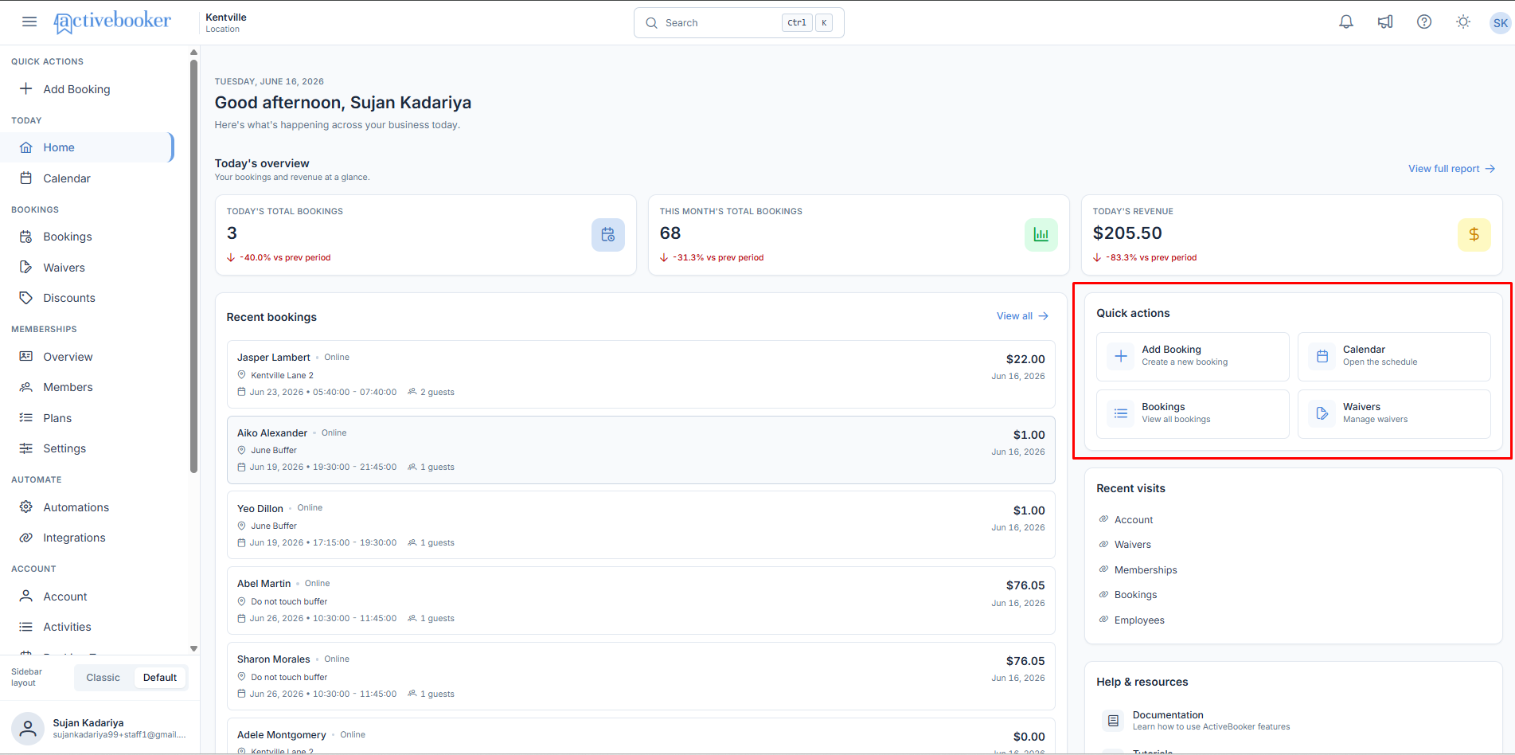
Task: Click the Account person icon in sidebar
Action: pyautogui.click(x=26, y=596)
